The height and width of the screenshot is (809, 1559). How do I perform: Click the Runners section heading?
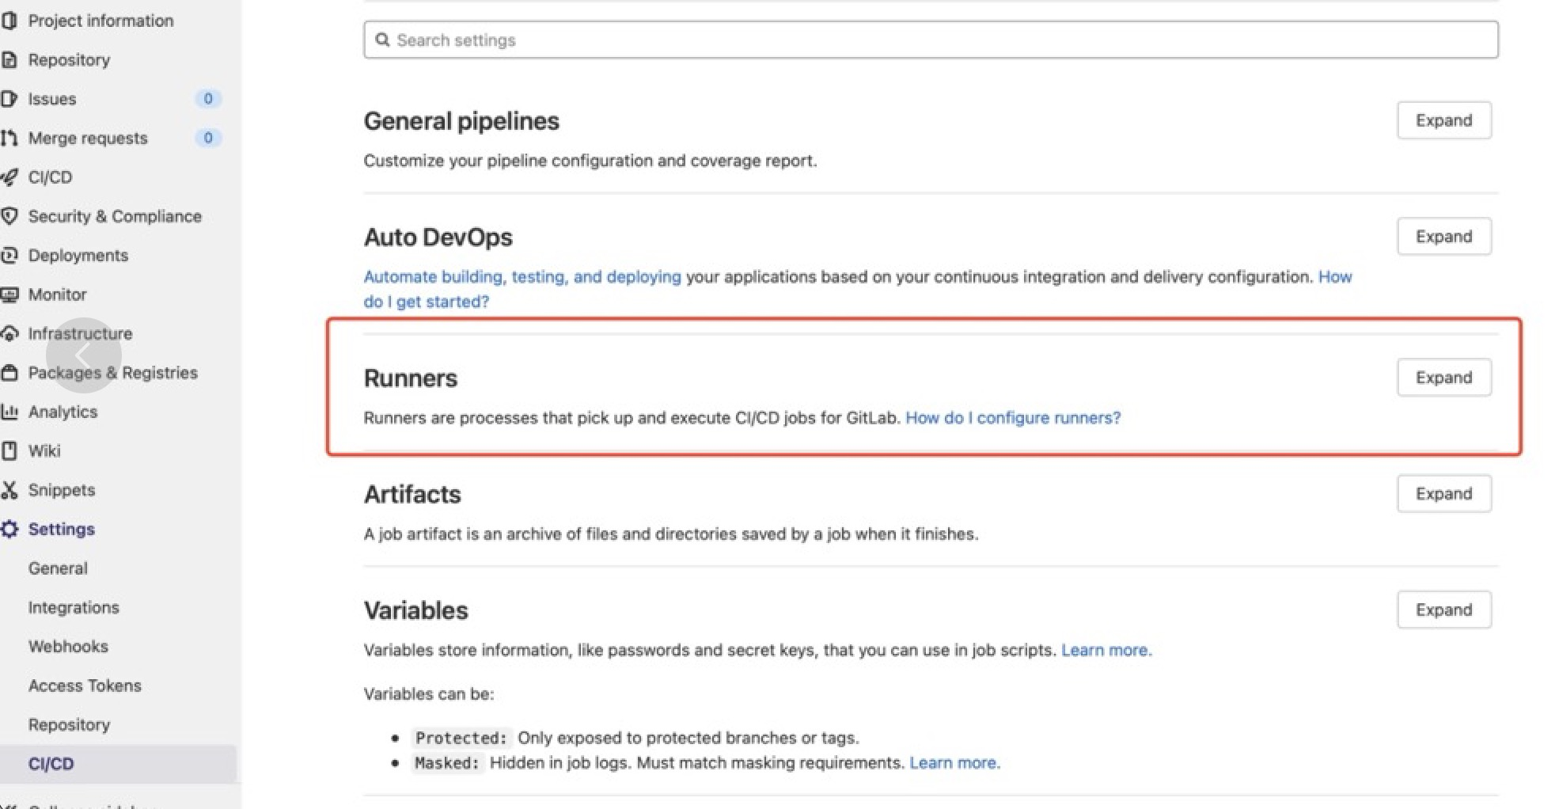[411, 378]
